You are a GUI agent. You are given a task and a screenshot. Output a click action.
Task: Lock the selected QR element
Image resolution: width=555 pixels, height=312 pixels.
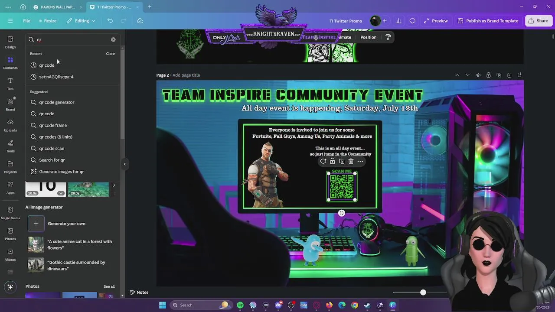[332, 161]
